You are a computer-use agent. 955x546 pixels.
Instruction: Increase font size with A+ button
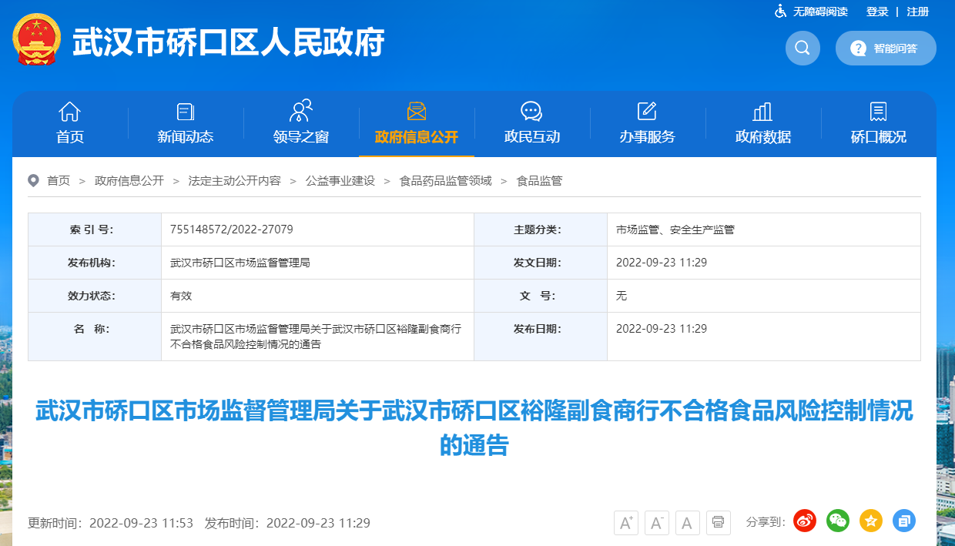626,523
